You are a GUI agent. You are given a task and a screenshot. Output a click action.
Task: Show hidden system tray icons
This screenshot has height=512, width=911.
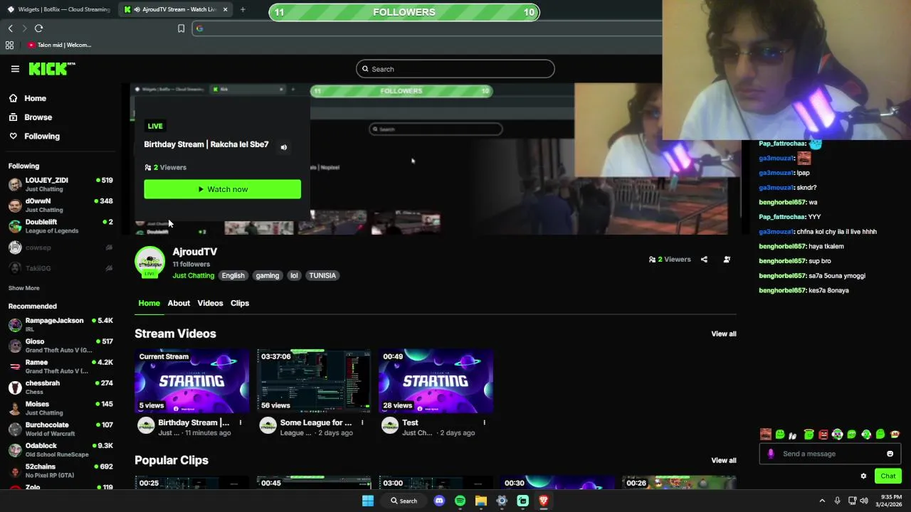coord(822,501)
